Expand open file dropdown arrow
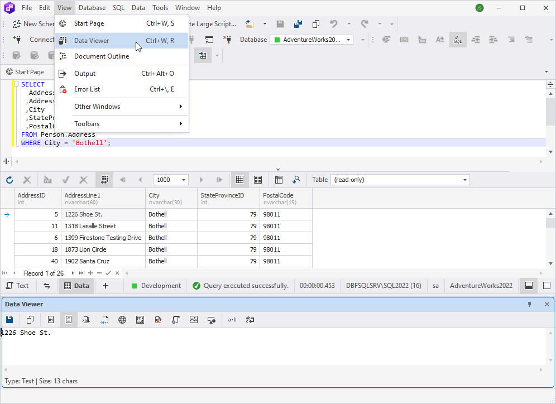This screenshot has width=556, height=404. [x=265, y=24]
